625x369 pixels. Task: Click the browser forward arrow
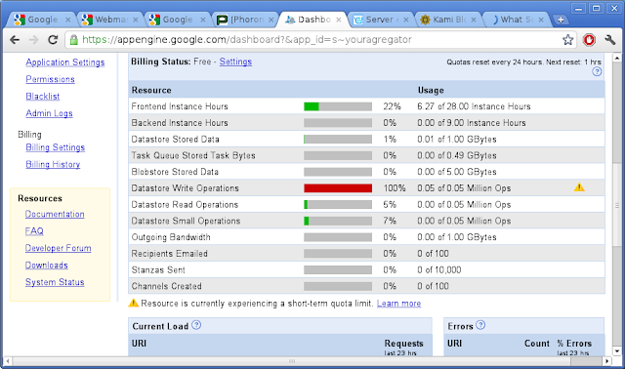pyautogui.click(x=33, y=40)
